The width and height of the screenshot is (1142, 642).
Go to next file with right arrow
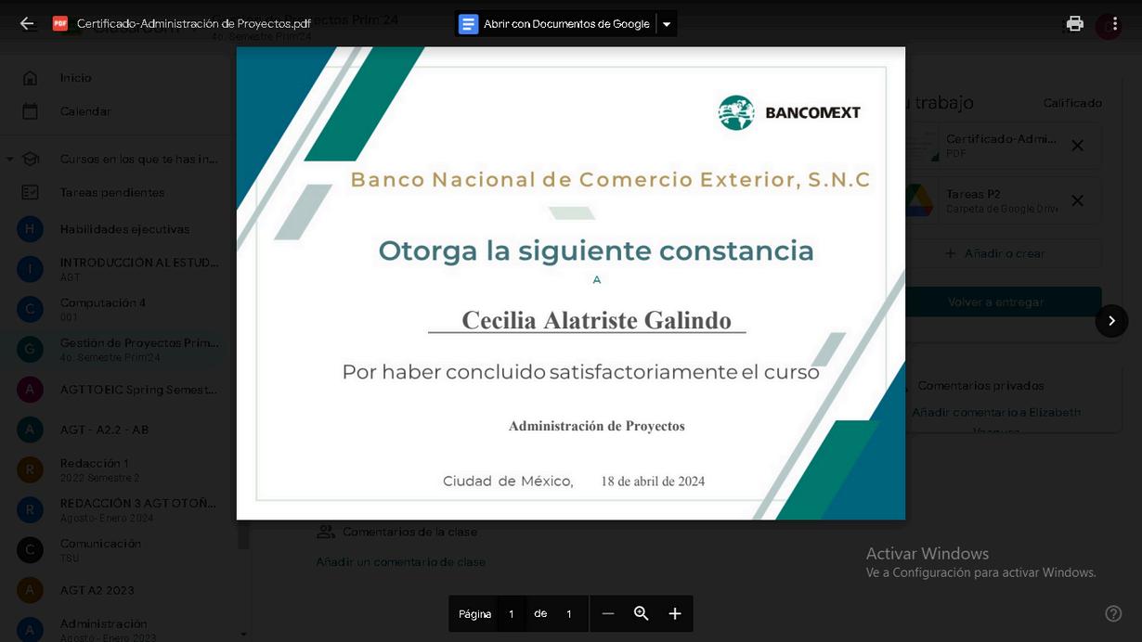pos(1111,320)
